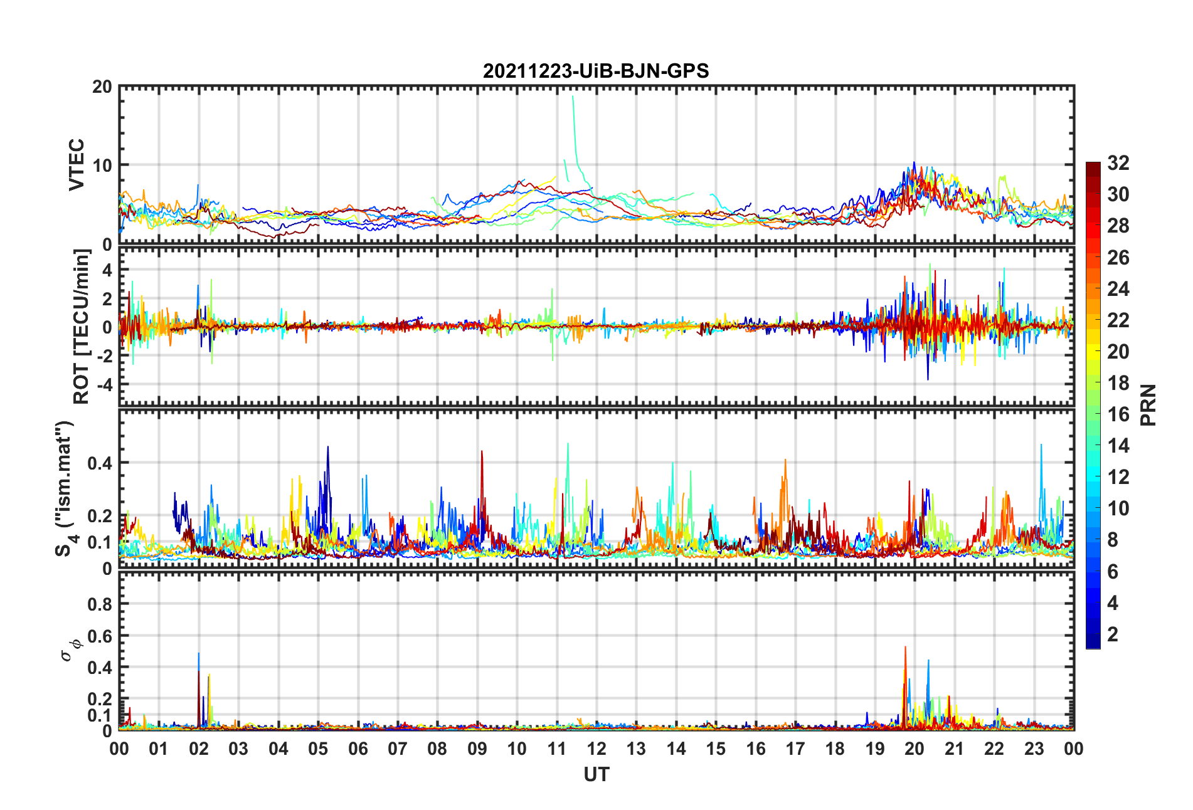Click the PRN colorbar gradient strip
This screenshot has width=1193, height=810.
pos(1093,405)
